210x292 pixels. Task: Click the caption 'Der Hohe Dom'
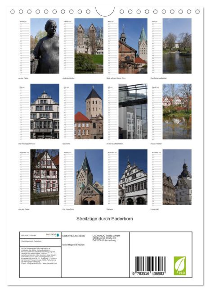[x=68, y=210]
